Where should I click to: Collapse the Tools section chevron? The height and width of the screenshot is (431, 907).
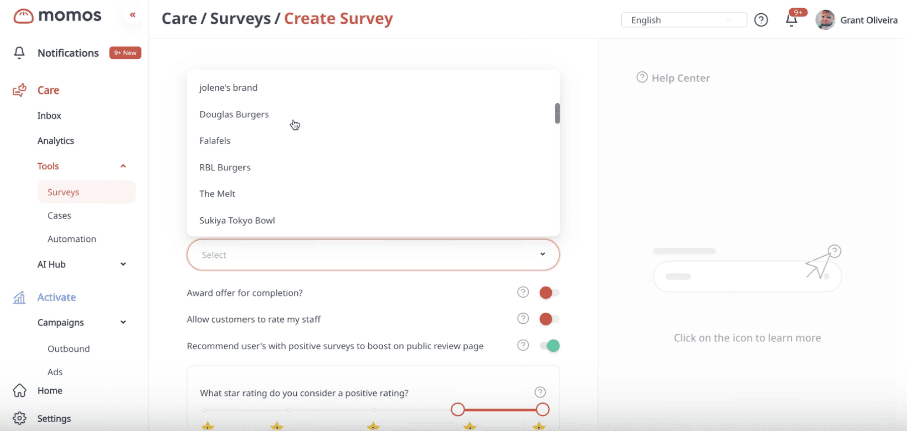(123, 166)
